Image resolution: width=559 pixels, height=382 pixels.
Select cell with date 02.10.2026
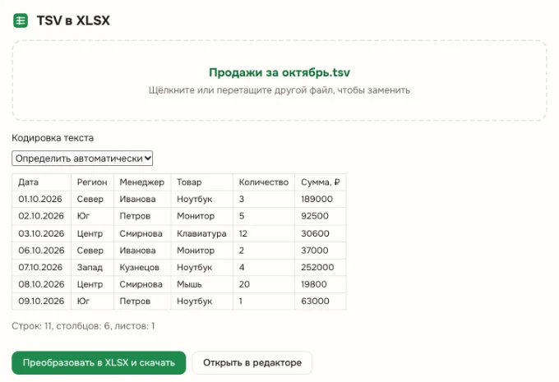click(x=41, y=216)
